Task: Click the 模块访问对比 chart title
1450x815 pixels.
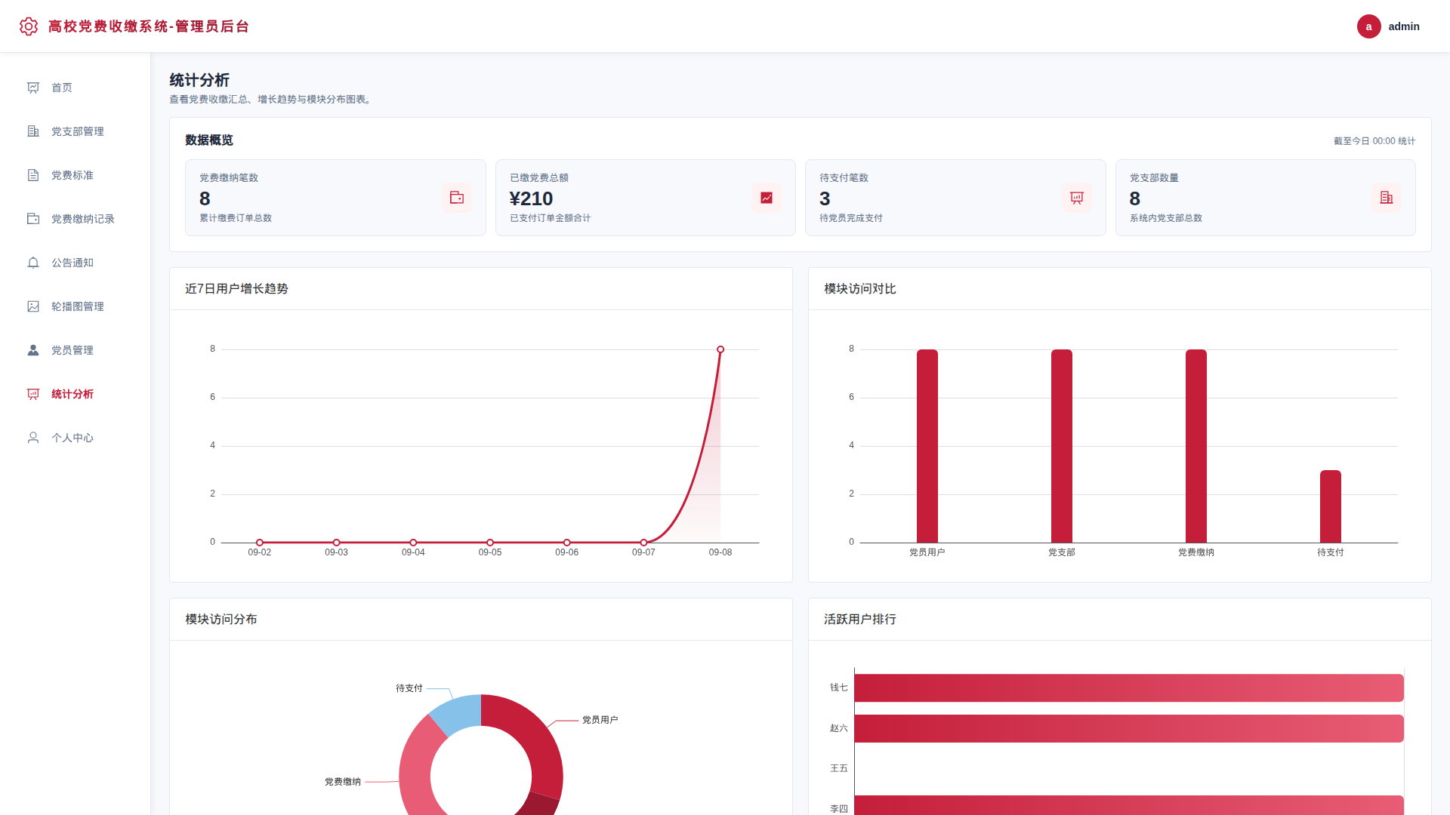Action: coord(860,289)
